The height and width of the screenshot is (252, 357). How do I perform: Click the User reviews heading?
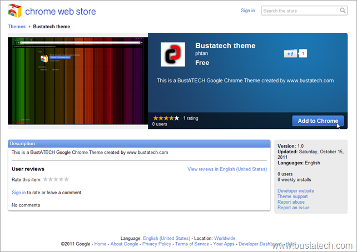pyautogui.click(x=28, y=169)
